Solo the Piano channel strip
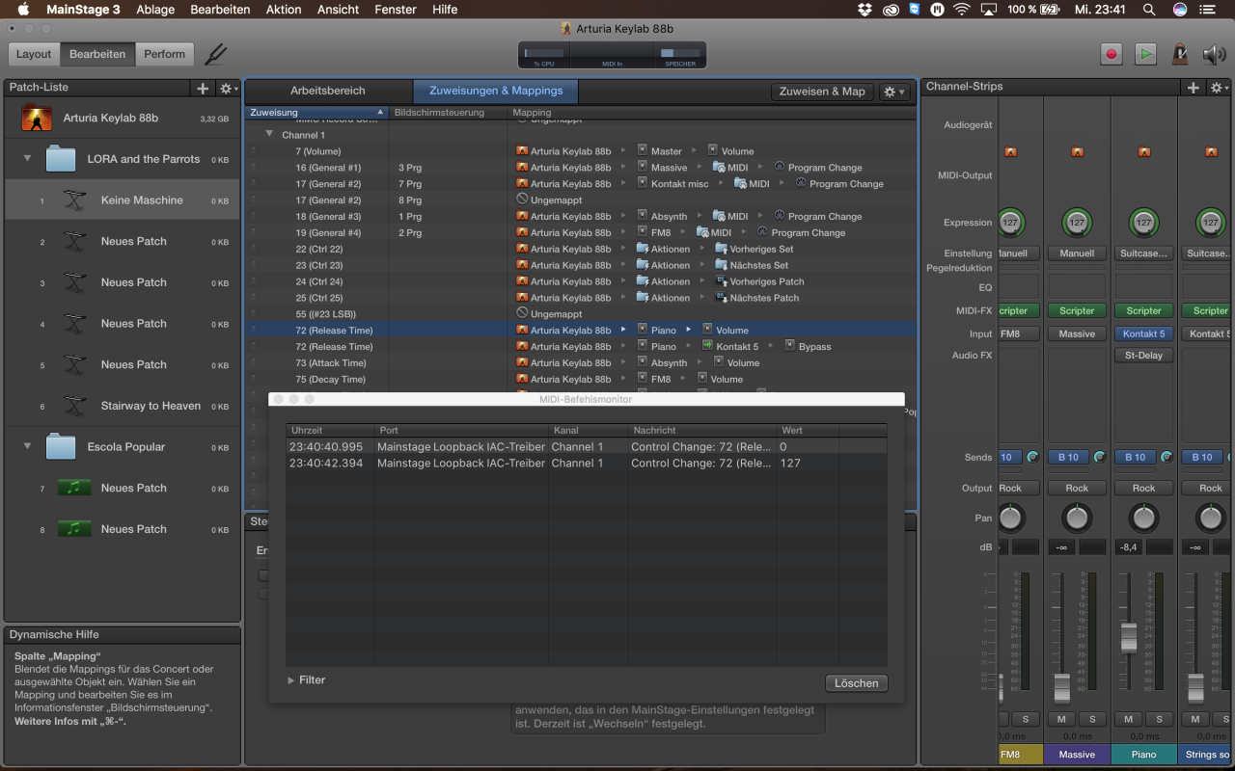 1159,719
